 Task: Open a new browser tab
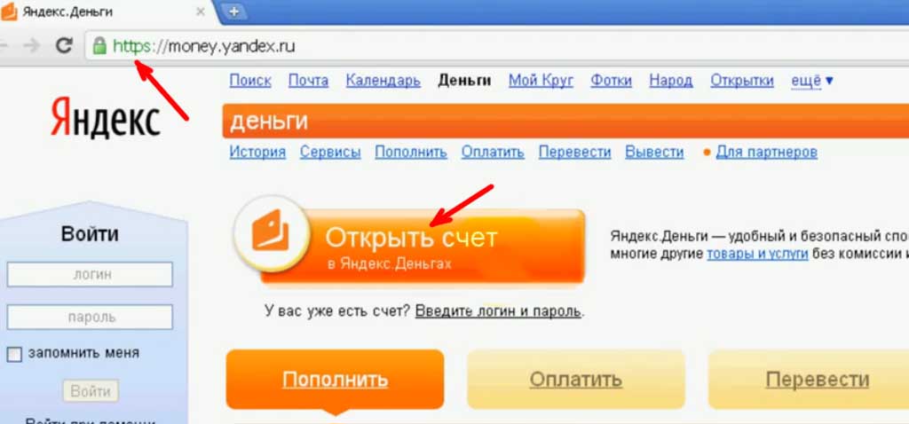click(234, 11)
